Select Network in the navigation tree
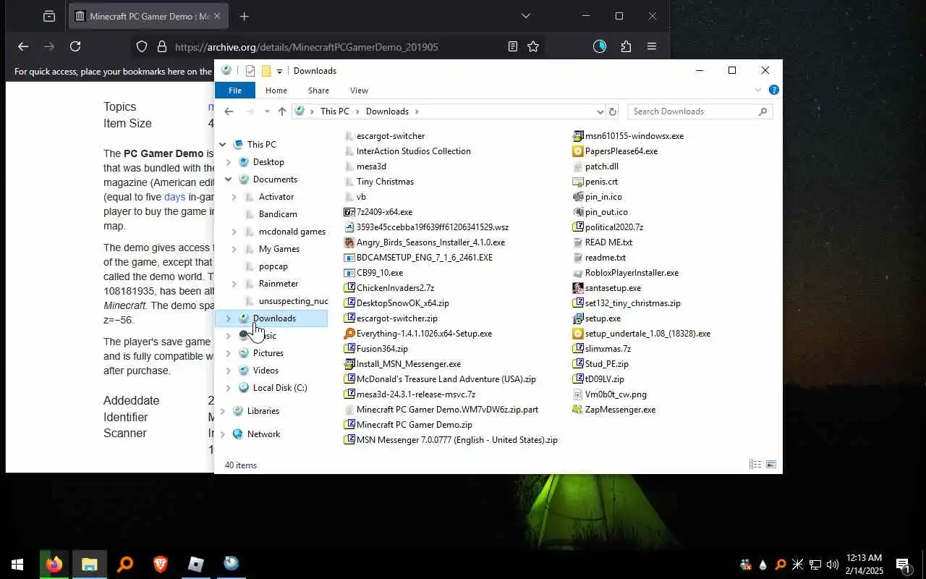The image size is (926, 579). 263,434
